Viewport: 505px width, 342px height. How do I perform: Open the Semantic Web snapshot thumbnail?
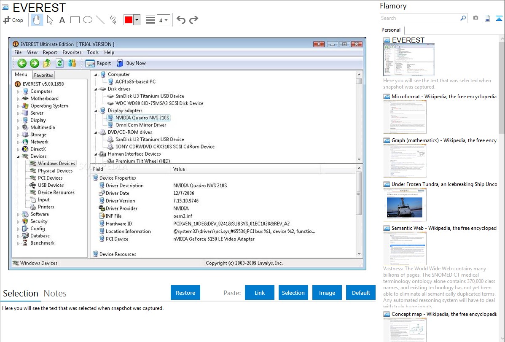click(x=405, y=248)
